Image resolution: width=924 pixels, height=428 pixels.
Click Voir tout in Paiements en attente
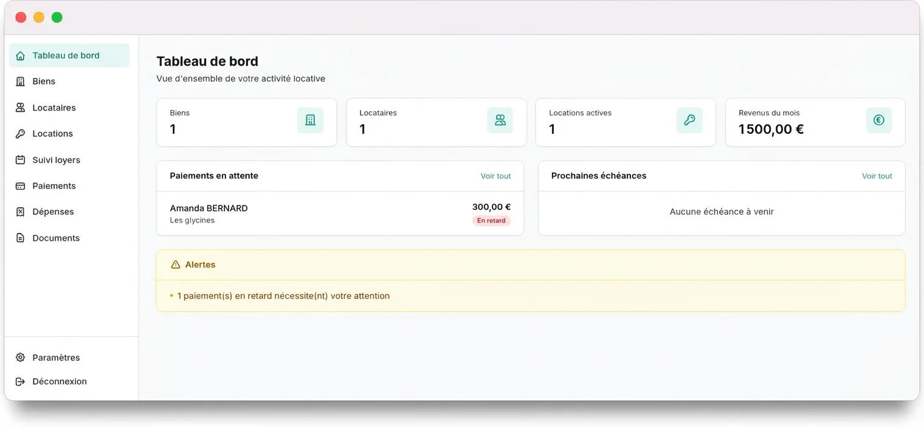pyautogui.click(x=496, y=176)
